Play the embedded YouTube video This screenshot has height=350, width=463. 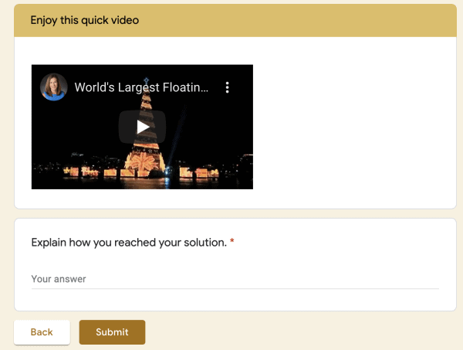[142, 127]
